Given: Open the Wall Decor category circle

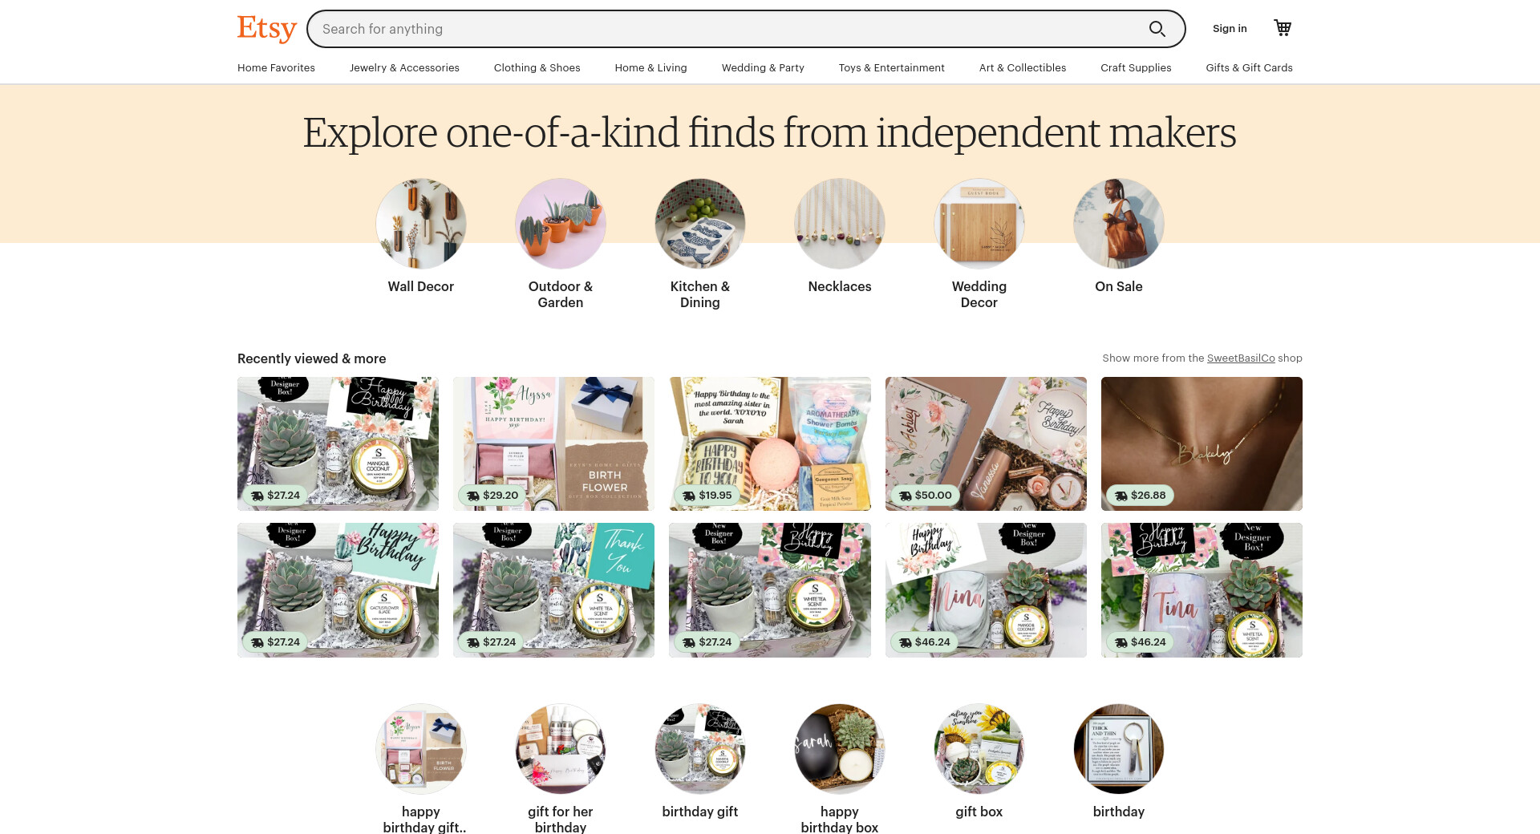Looking at the screenshot, I should 421,224.
